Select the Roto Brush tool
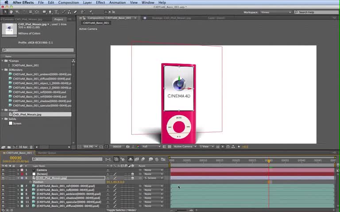Image resolution: width=340 pixels, height=212 pixels. pos(83,12)
